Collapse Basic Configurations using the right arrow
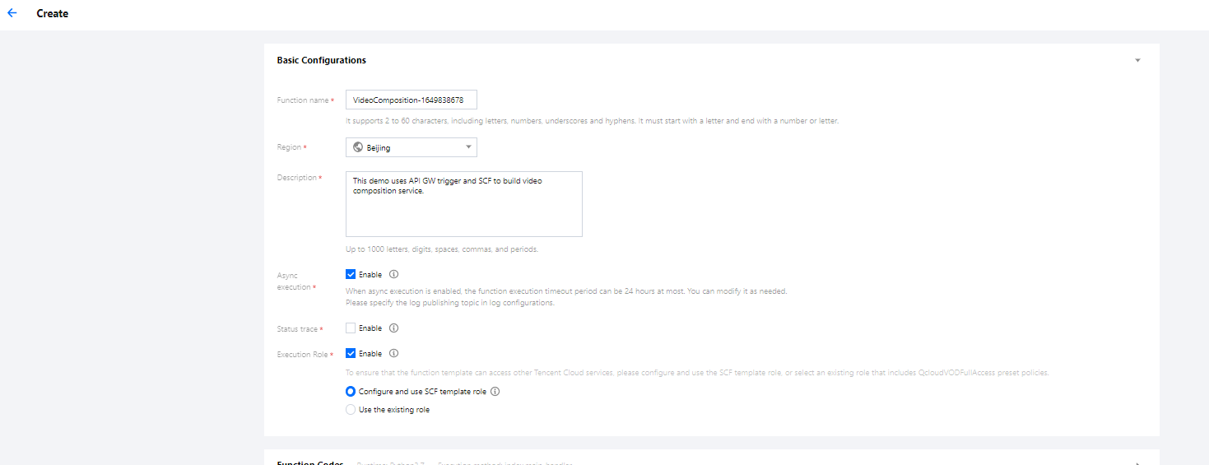Viewport: 1209px width, 465px height. [x=1137, y=60]
